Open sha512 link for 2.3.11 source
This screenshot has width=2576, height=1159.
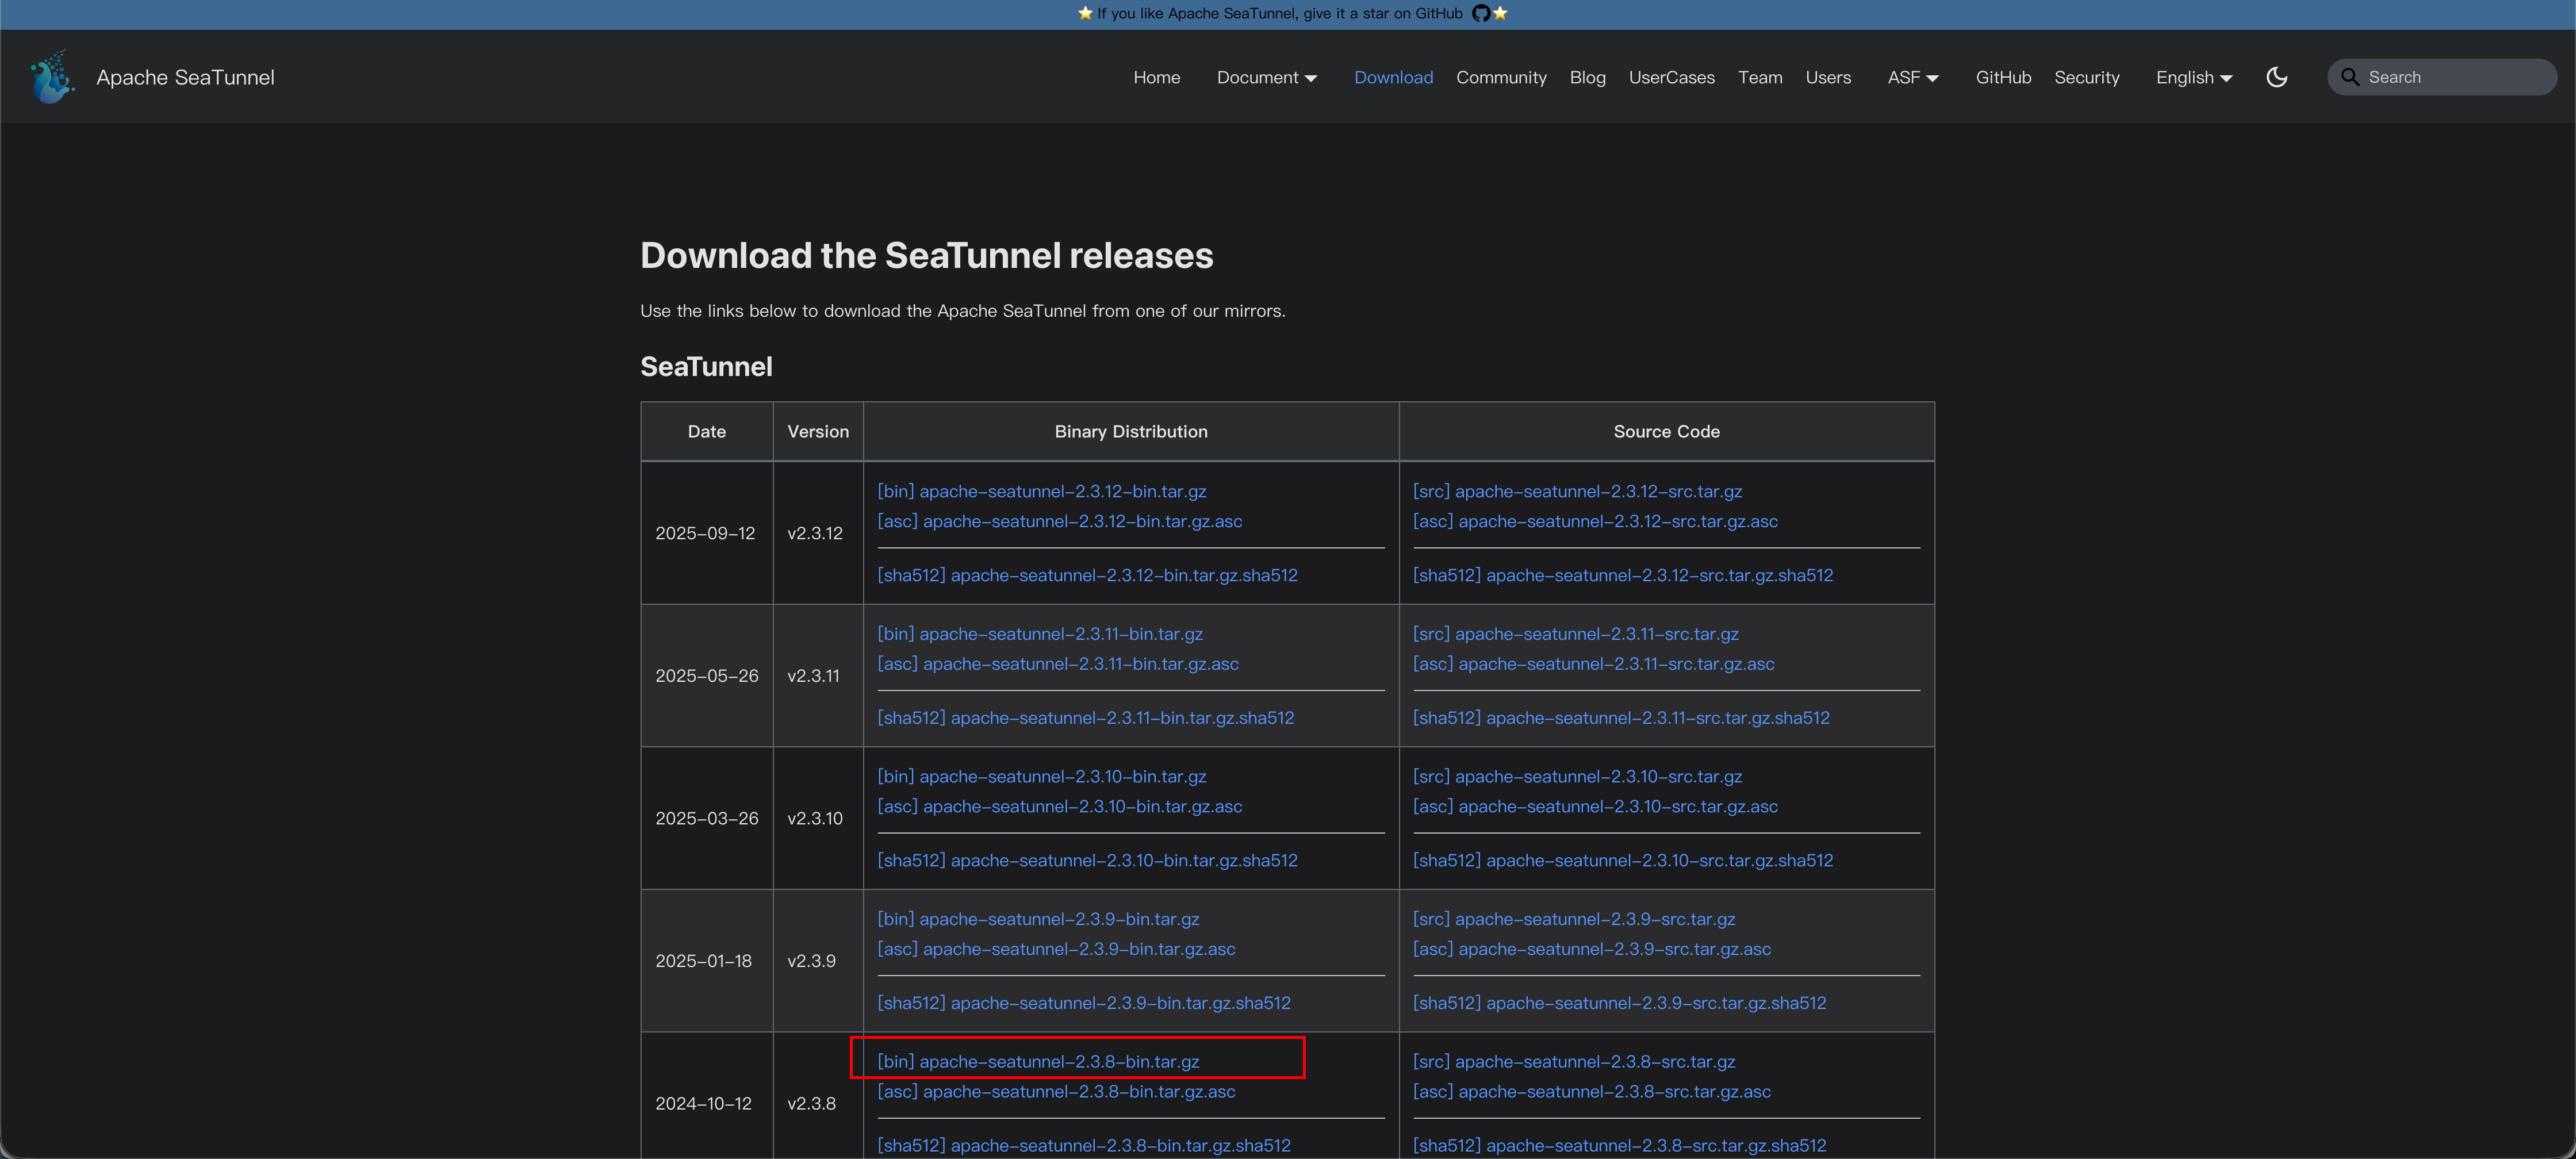click(1620, 717)
